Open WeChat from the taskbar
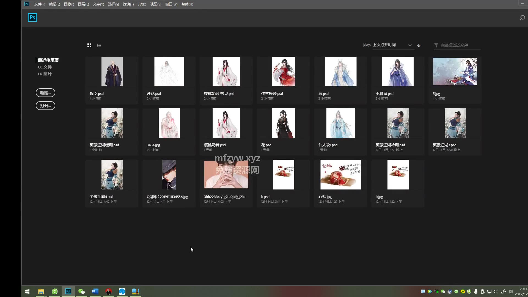 [x=82, y=291]
